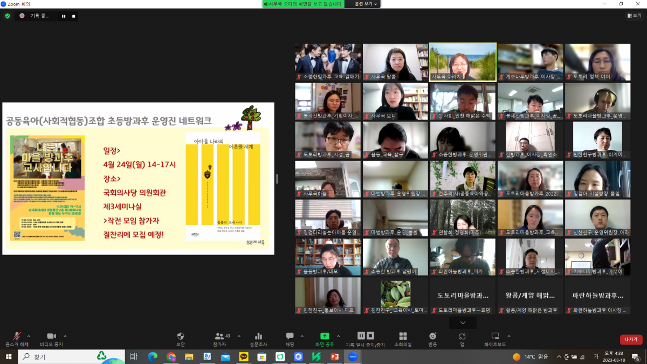Unmute the microphone in the Zoom toolbar

coord(18,336)
